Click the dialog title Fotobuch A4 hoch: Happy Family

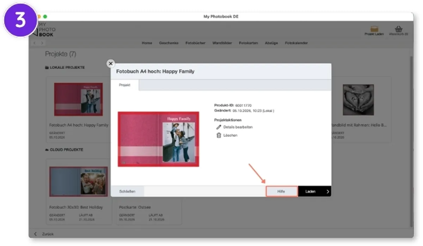pos(155,71)
